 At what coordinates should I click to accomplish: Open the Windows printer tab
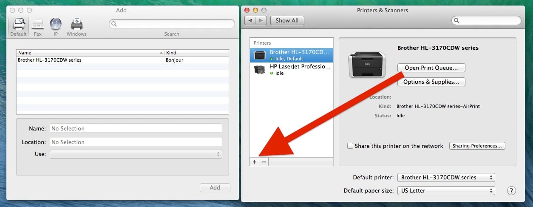[x=77, y=27]
